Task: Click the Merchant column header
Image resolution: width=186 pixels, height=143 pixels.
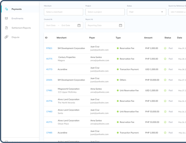Action: tap(61, 38)
